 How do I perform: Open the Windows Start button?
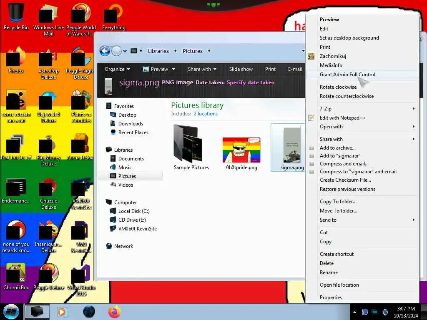pyautogui.click(x=11, y=312)
